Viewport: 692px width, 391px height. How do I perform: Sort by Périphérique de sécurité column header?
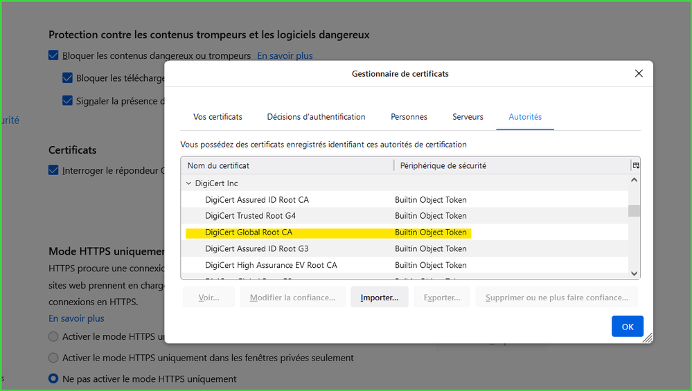pos(512,166)
